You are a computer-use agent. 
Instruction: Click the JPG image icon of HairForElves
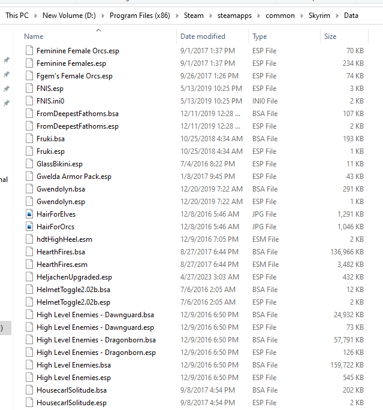pos(29,214)
